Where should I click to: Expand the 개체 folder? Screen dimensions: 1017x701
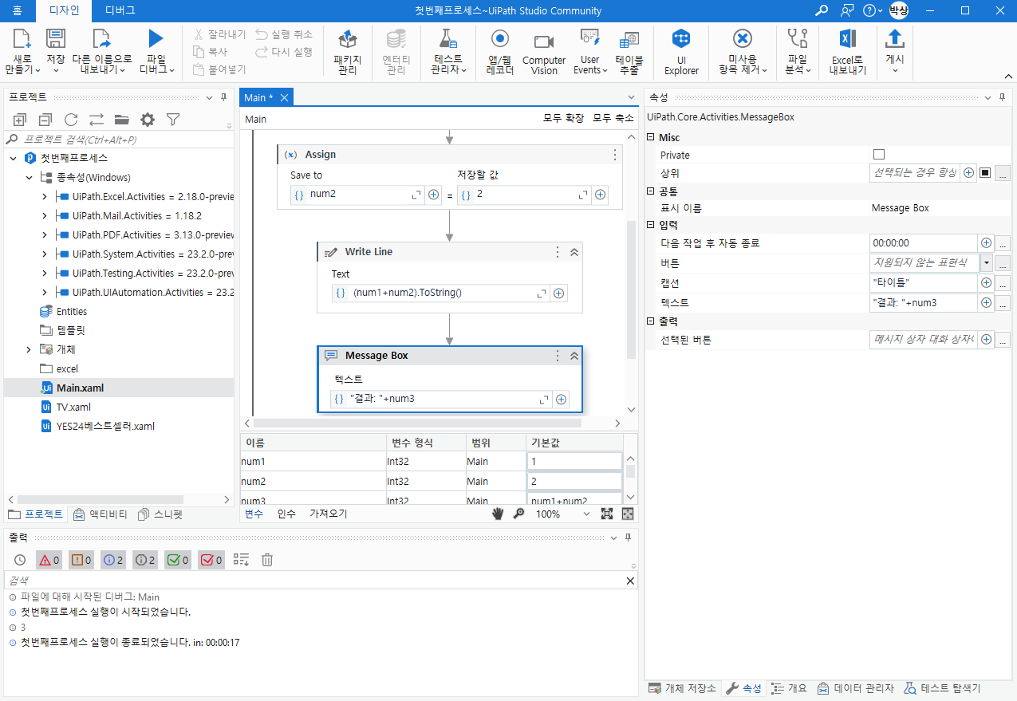click(x=29, y=349)
